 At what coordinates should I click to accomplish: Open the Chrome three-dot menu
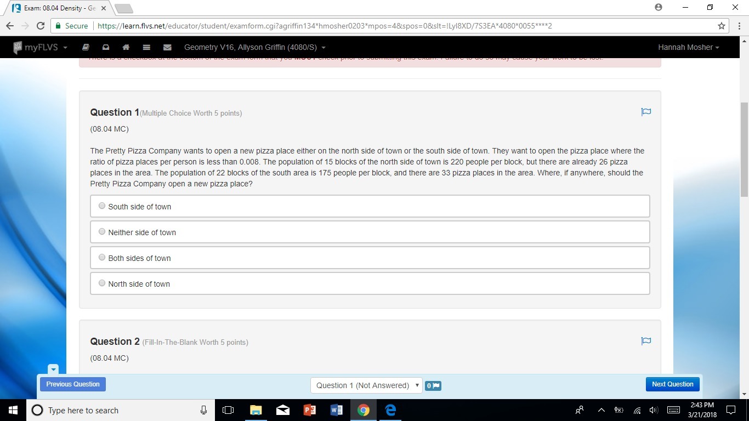coord(739,26)
